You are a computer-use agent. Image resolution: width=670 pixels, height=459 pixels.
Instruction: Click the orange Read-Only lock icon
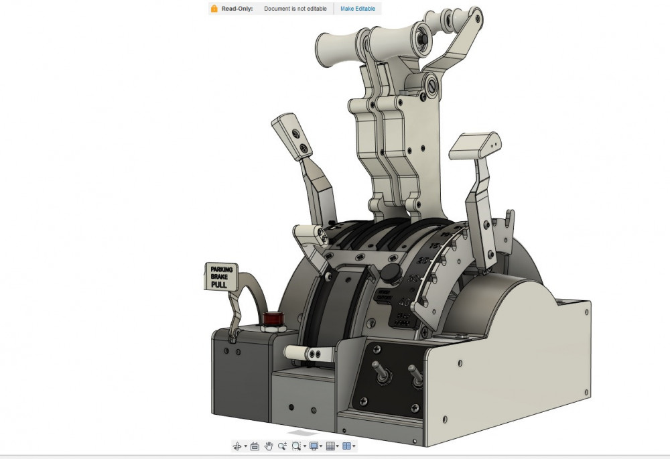pos(214,9)
